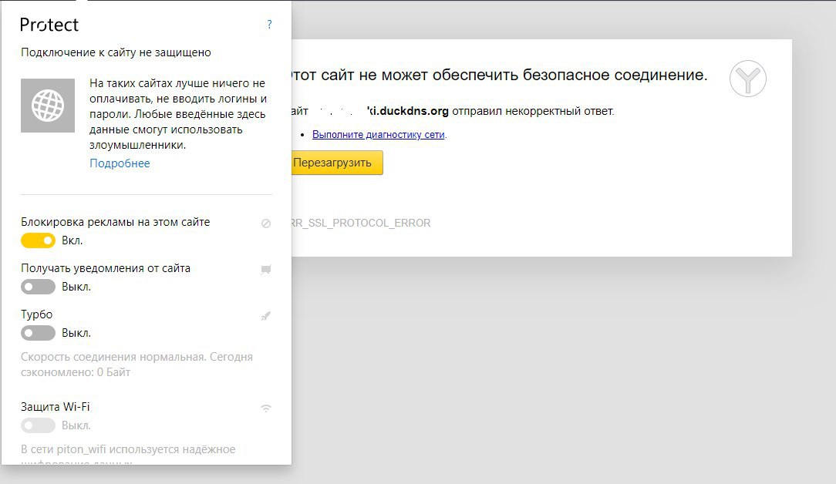Click the ad blocking icon beside Блокировка рекламы

pos(266,224)
